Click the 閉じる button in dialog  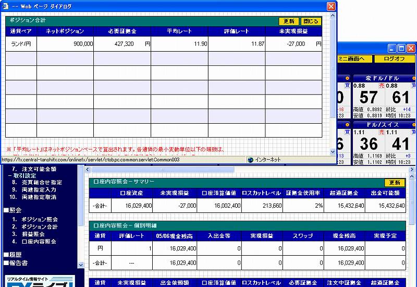click(x=311, y=21)
